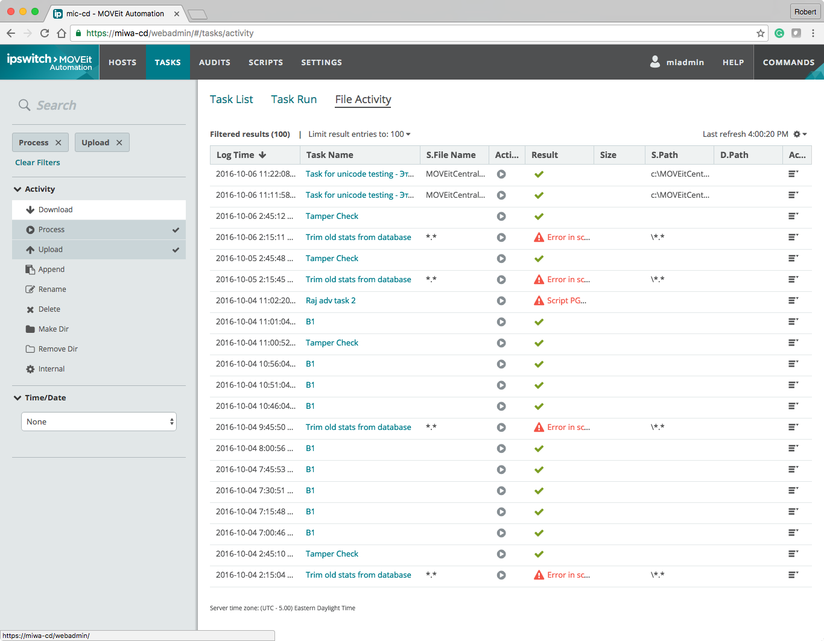The width and height of the screenshot is (824, 641).
Task: Click the Clear Filters link
Action: tap(37, 163)
